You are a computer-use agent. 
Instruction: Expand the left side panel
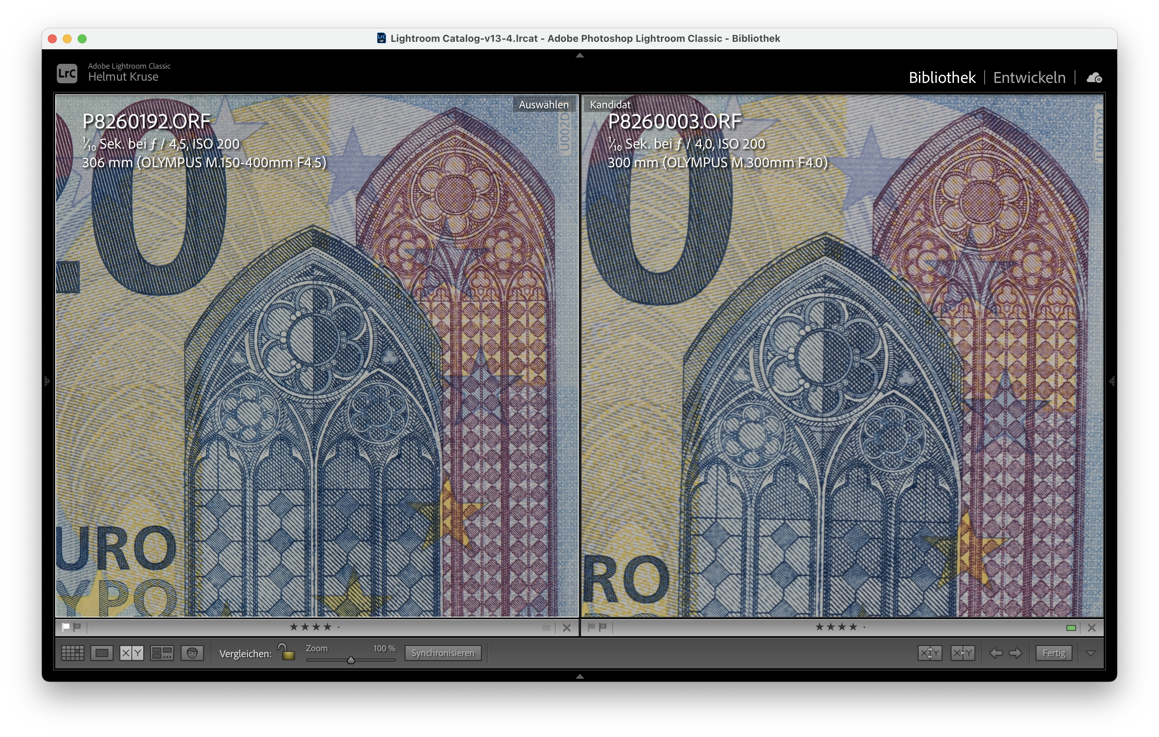47,381
